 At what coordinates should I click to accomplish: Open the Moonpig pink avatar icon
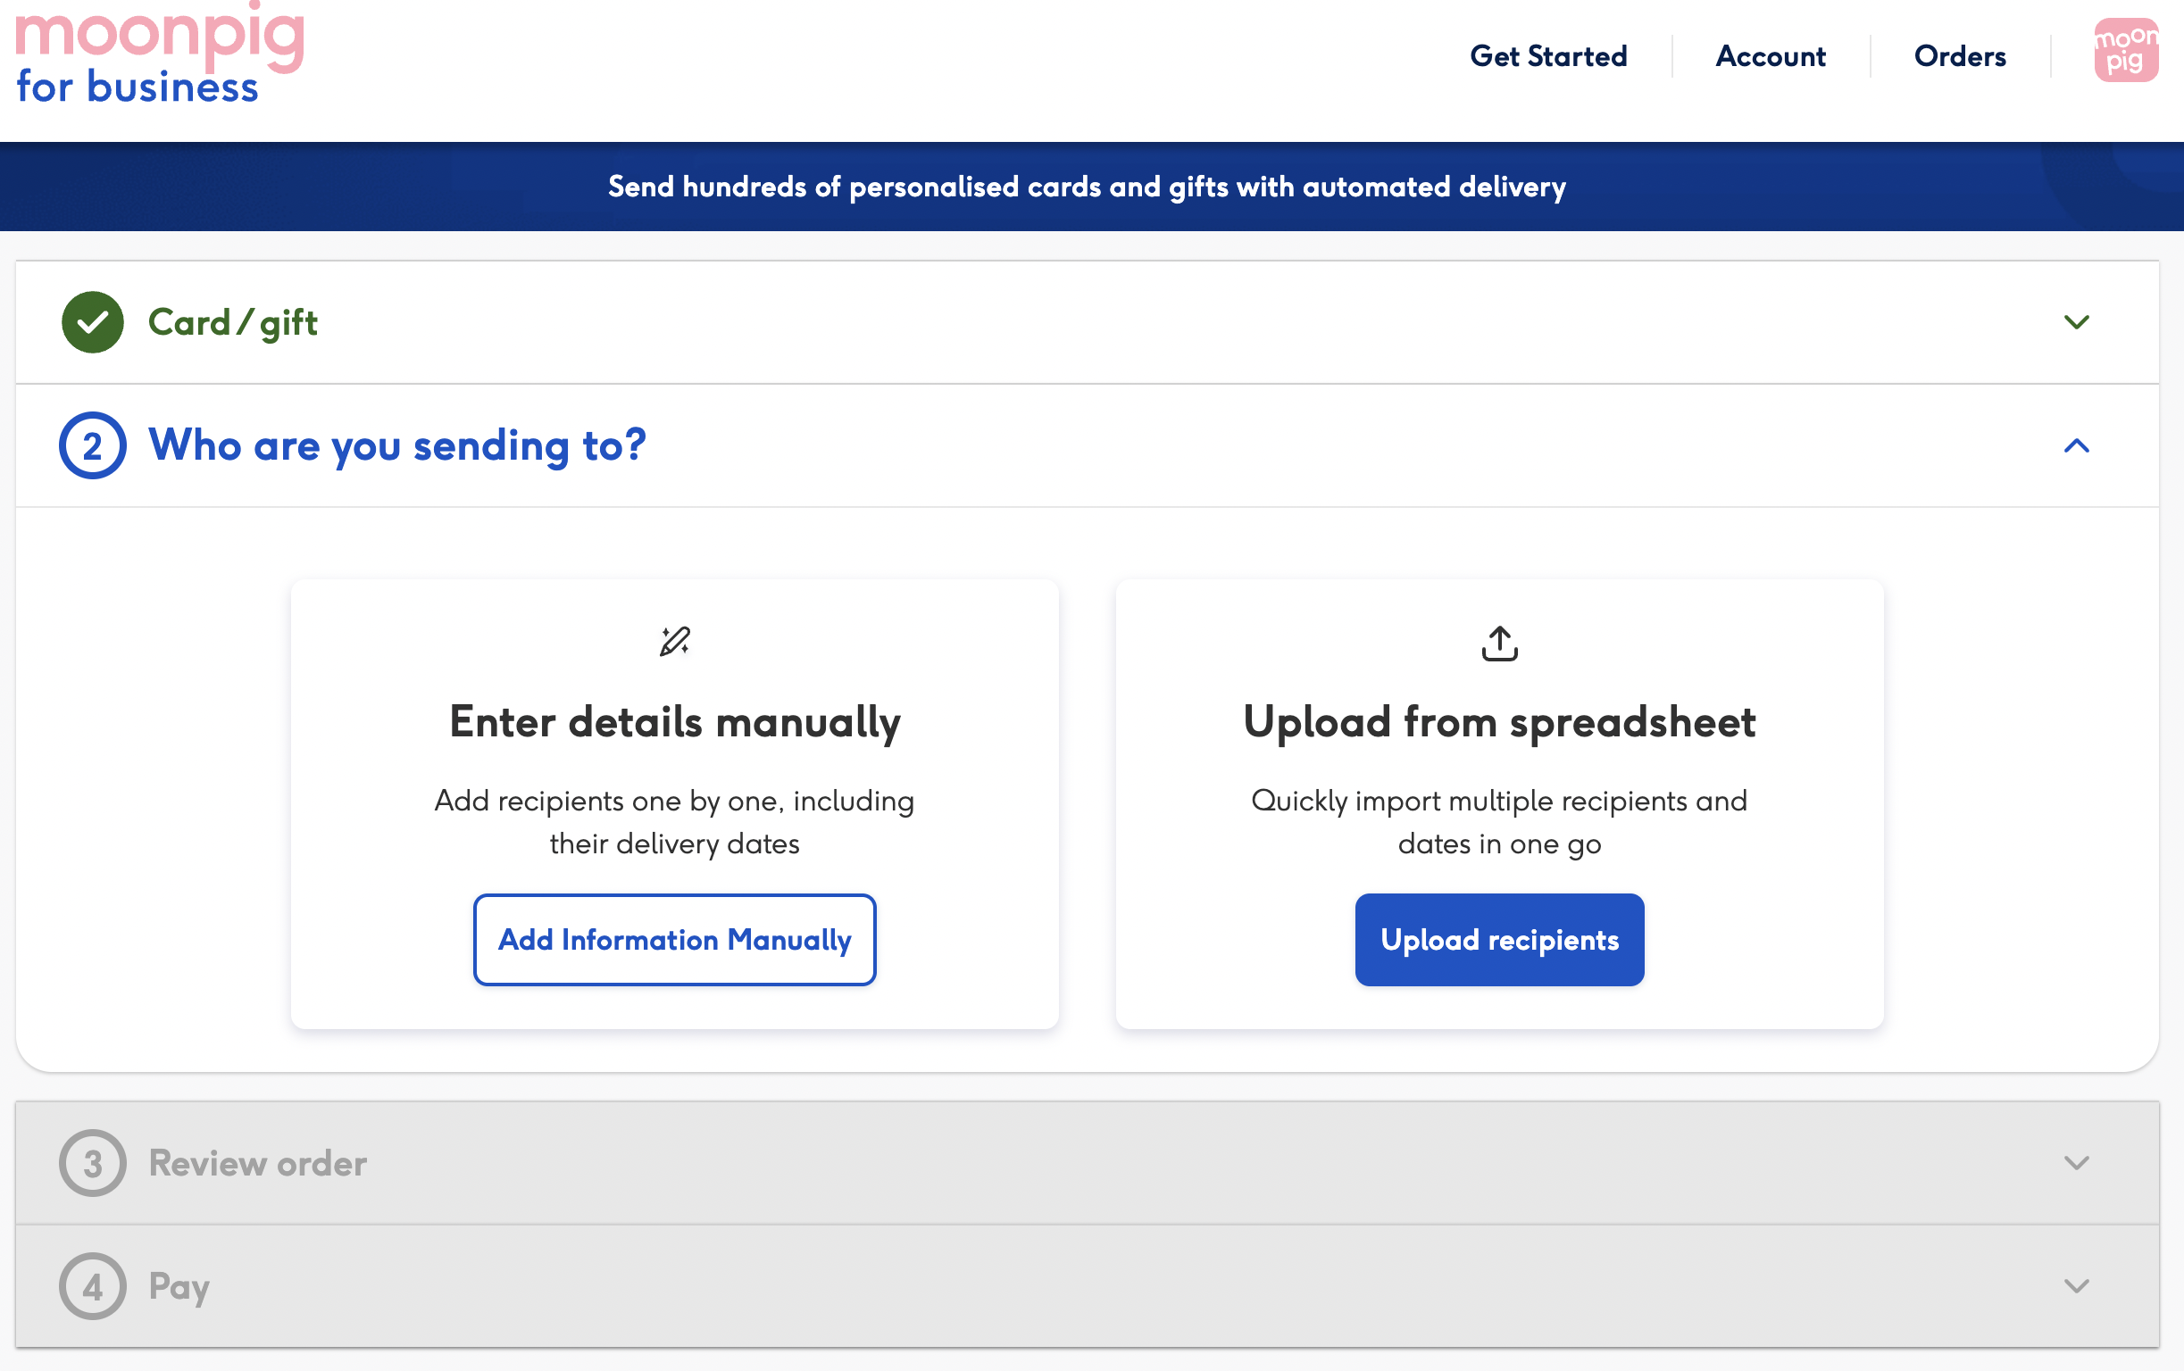tap(2125, 52)
